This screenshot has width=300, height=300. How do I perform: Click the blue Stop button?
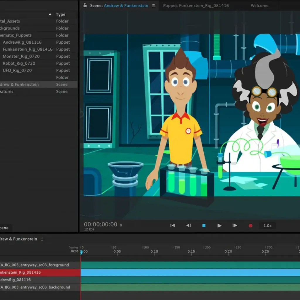coord(204,226)
